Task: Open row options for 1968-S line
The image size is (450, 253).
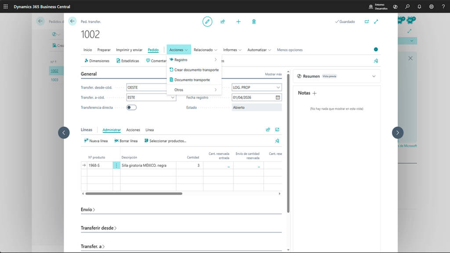Action: click(x=116, y=165)
